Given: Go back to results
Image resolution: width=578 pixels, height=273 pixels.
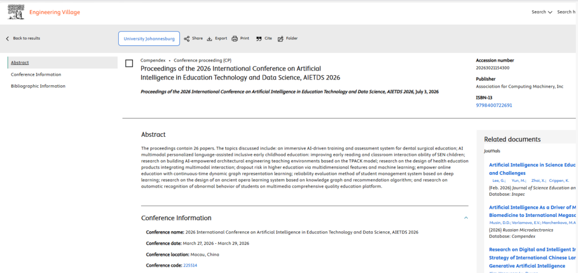Looking at the screenshot, I should click(23, 38).
